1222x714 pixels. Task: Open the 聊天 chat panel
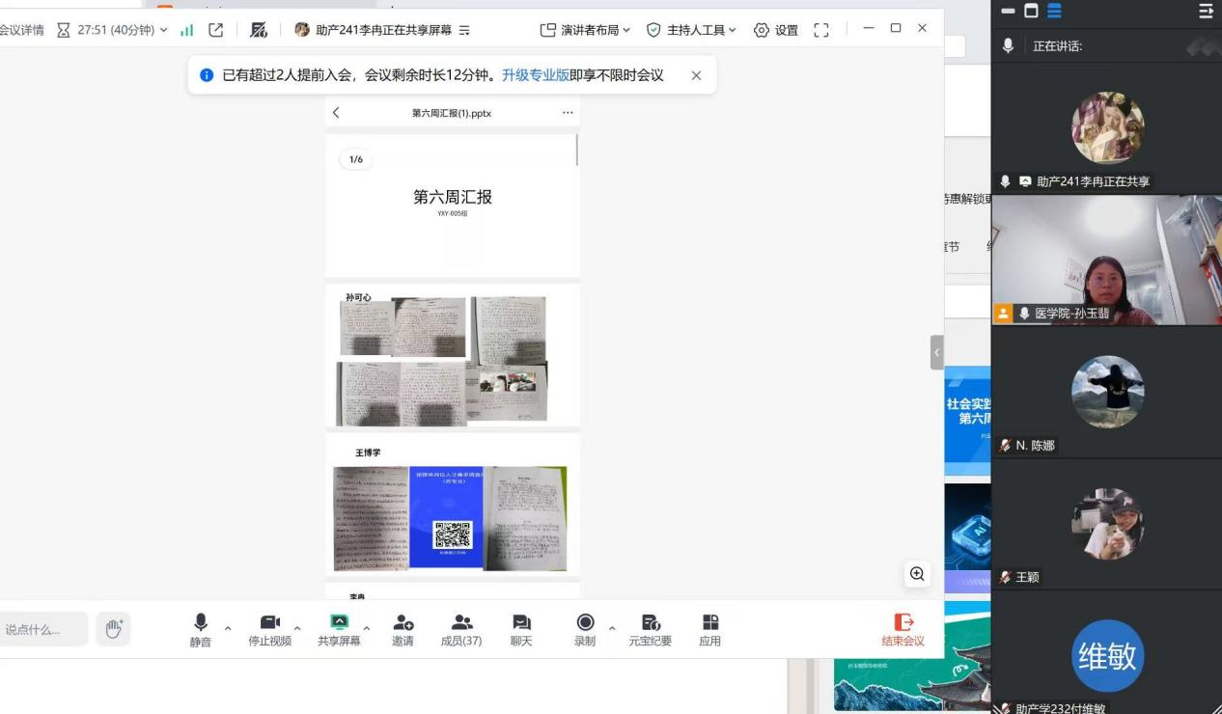tap(521, 630)
